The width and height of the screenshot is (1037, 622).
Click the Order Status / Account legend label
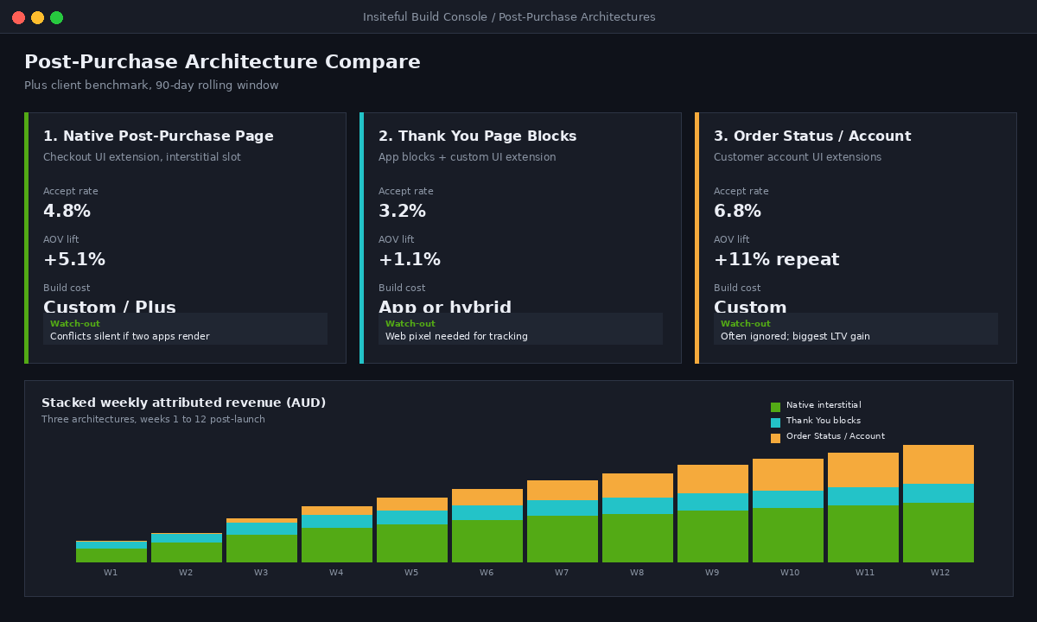pos(836,436)
